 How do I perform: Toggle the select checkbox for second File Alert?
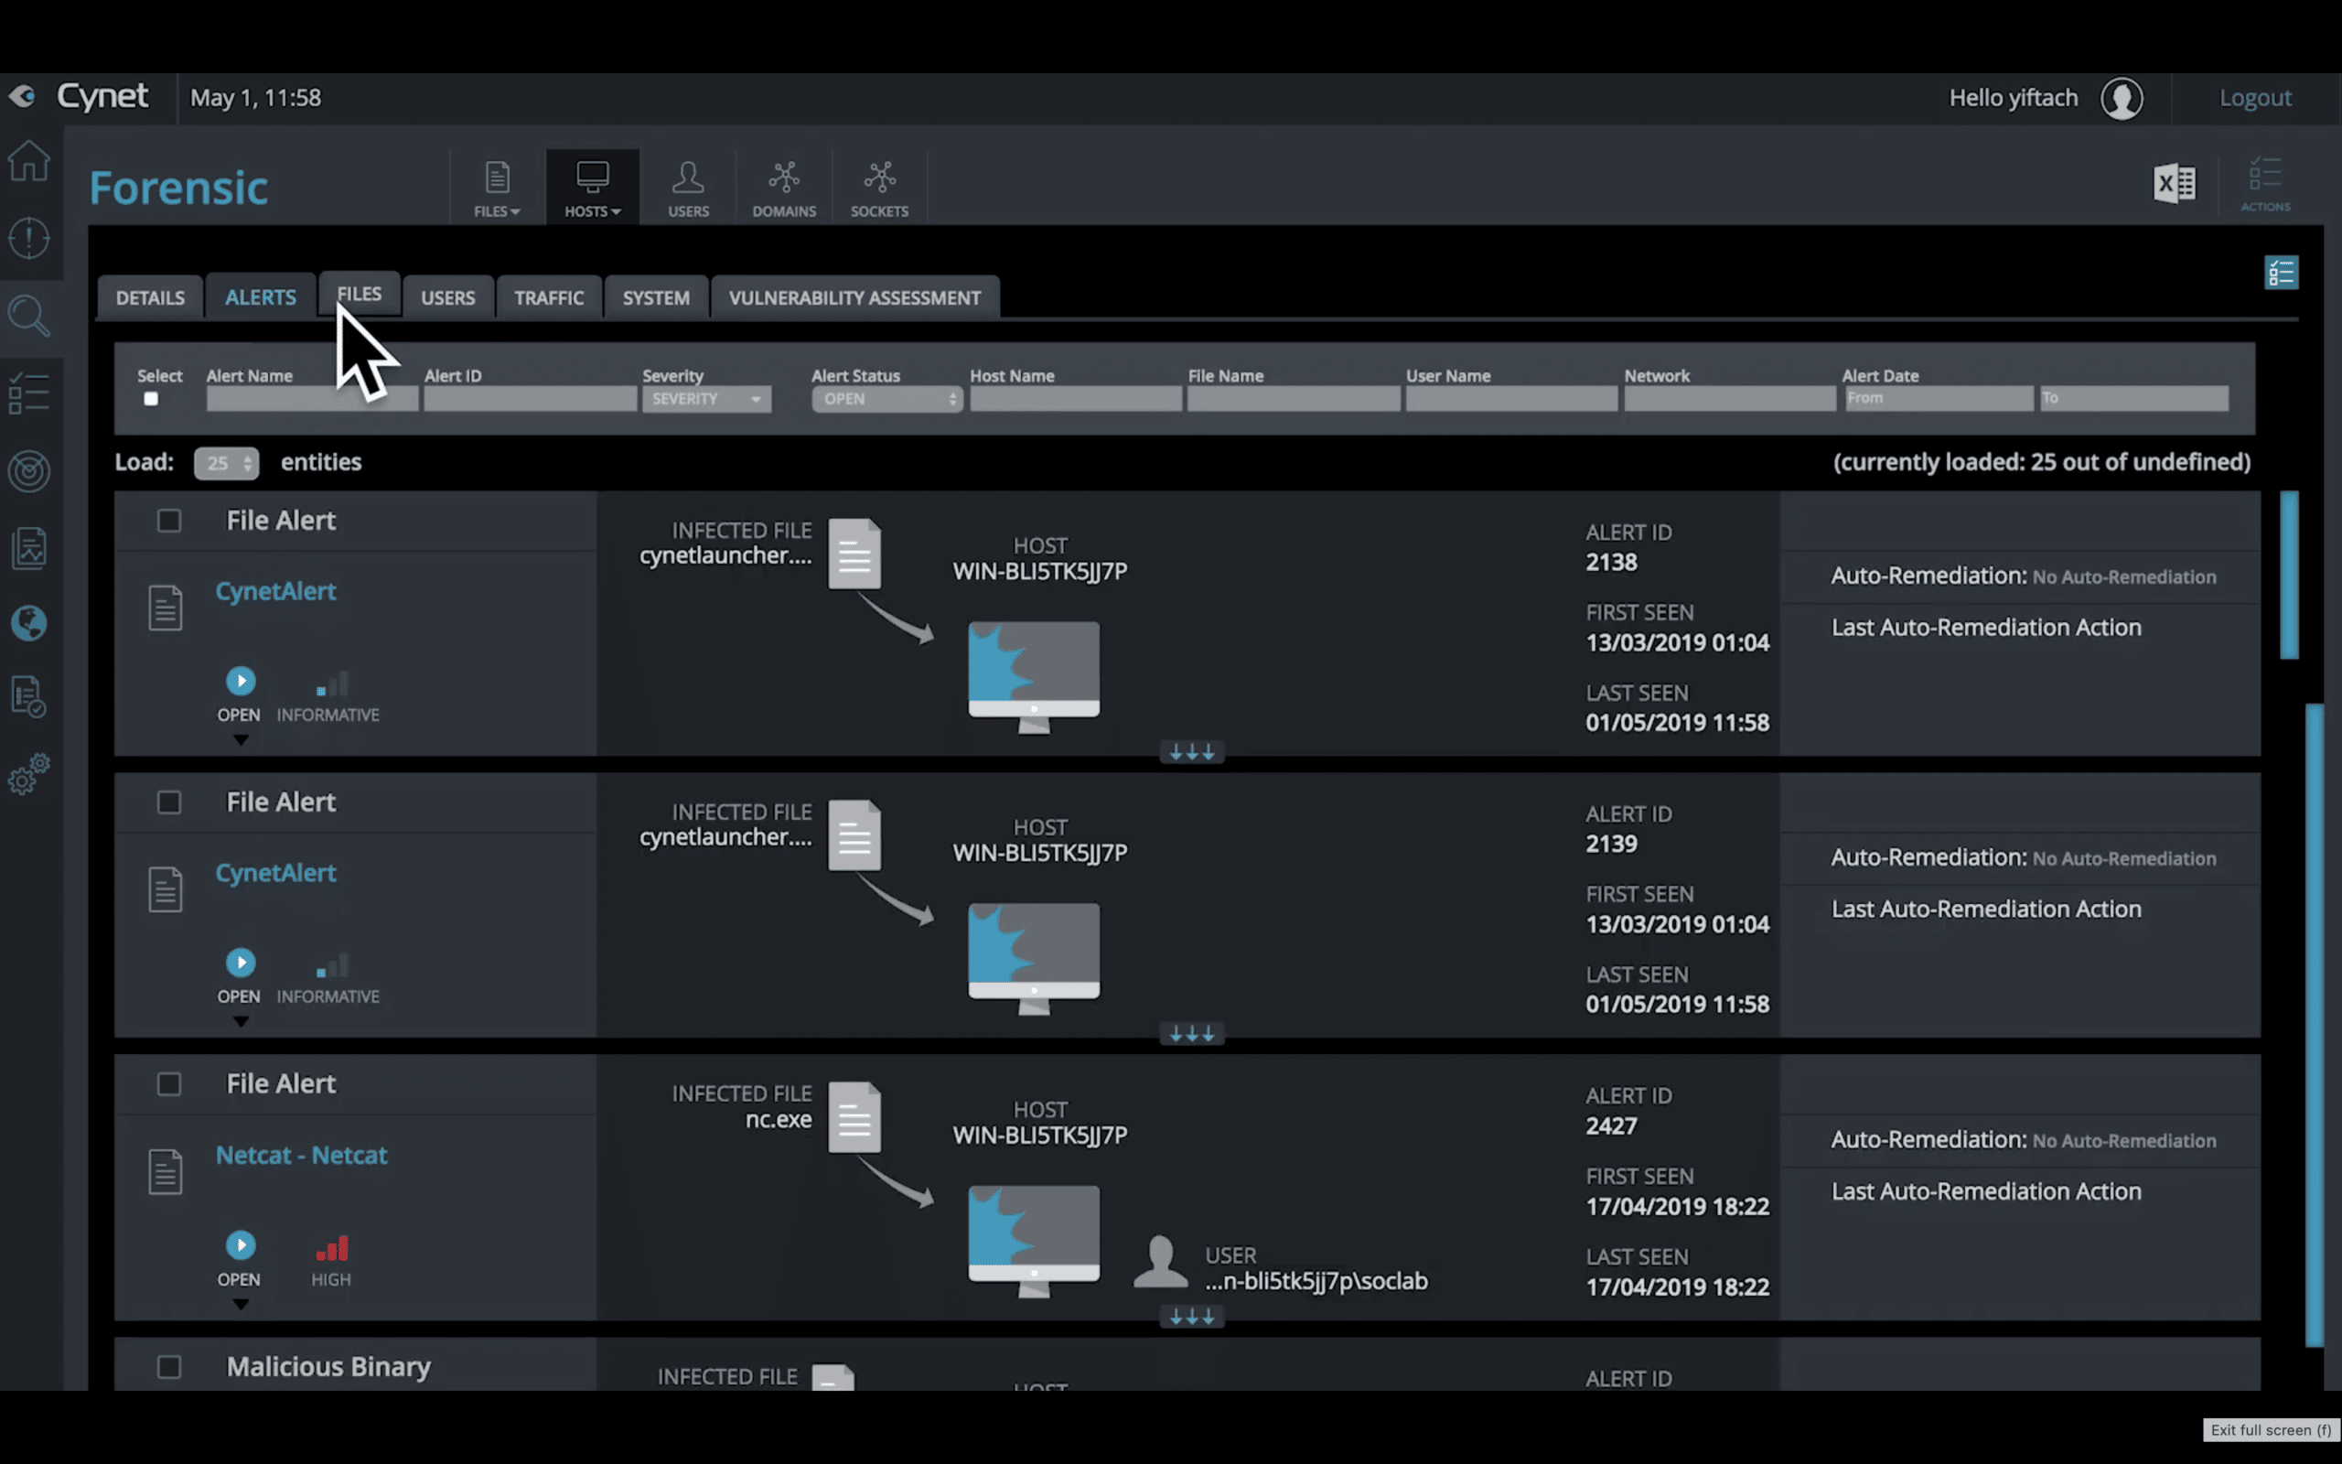pos(168,802)
